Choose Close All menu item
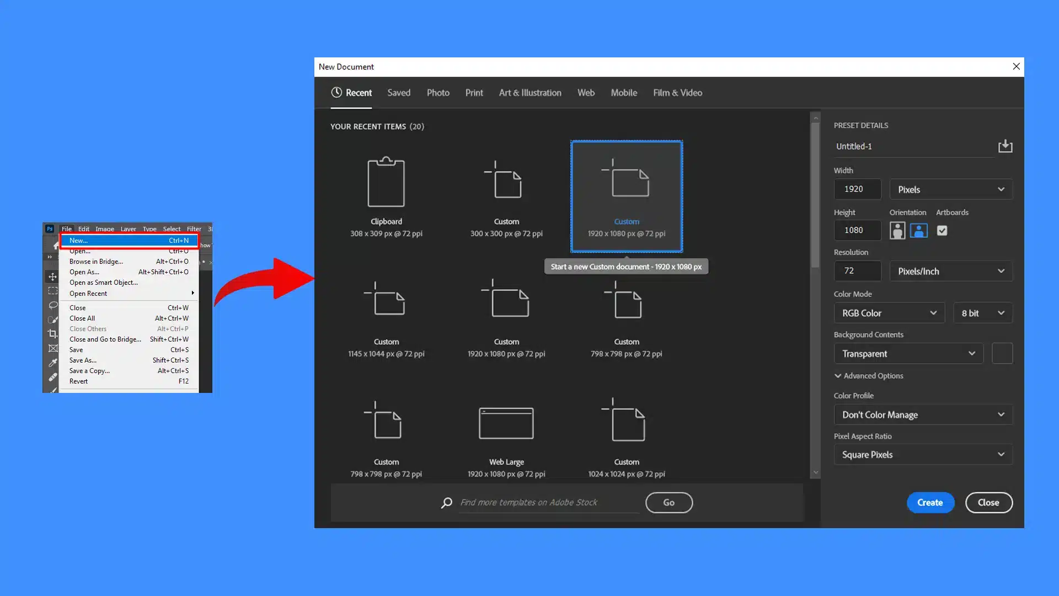1059x596 pixels. 129,318
